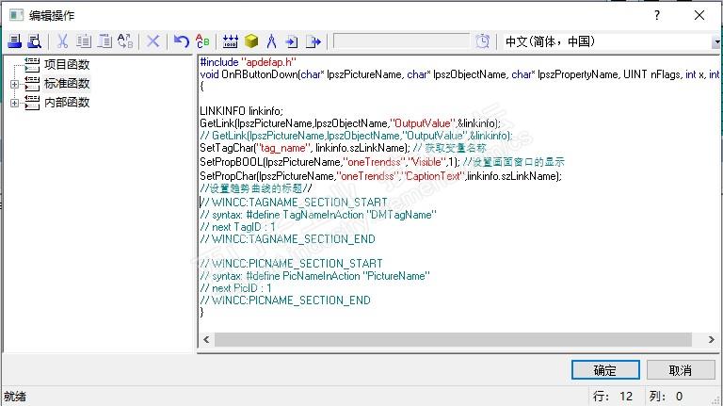Click the question mark help button
Image resolution: width=723 pixels, height=406 pixels.
point(657,15)
